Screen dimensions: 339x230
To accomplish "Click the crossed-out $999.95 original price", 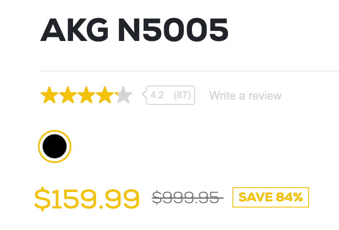I will point(188,198).
